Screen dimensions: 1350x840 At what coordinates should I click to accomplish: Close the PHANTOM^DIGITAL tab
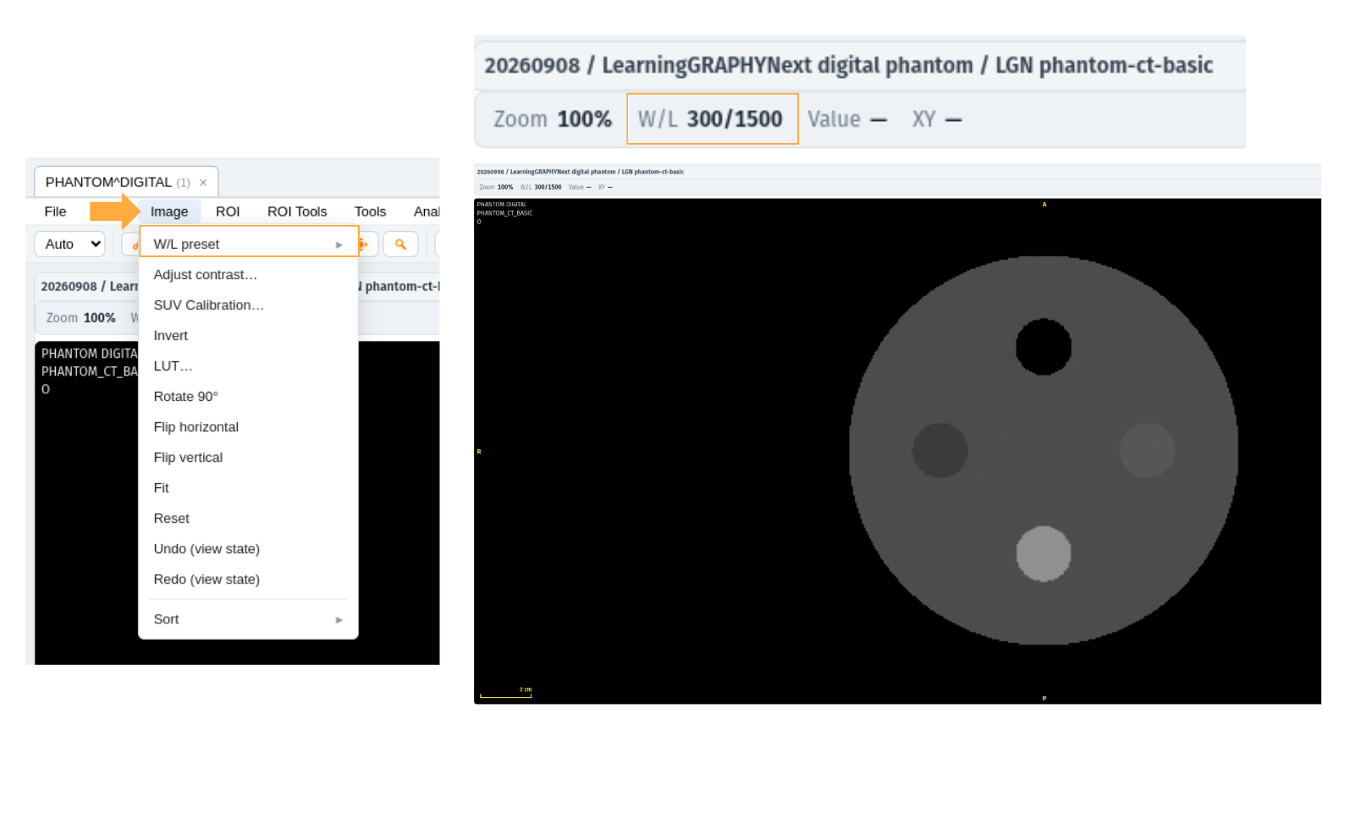click(x=203, y=183)
